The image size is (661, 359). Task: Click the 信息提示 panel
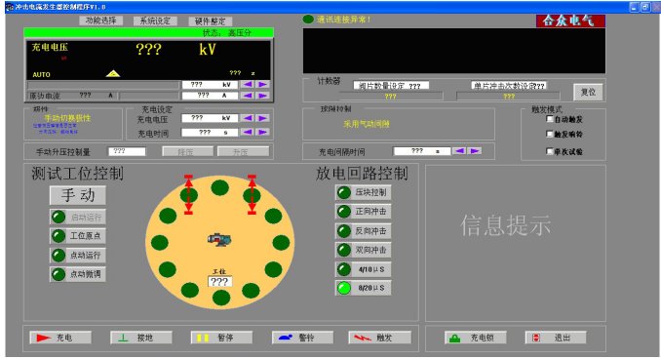(515, 243)
